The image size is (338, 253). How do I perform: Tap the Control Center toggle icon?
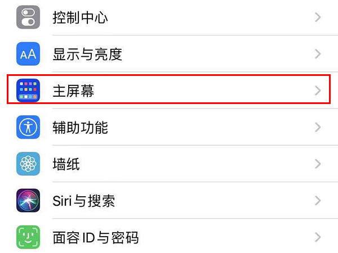pos(28,17)
